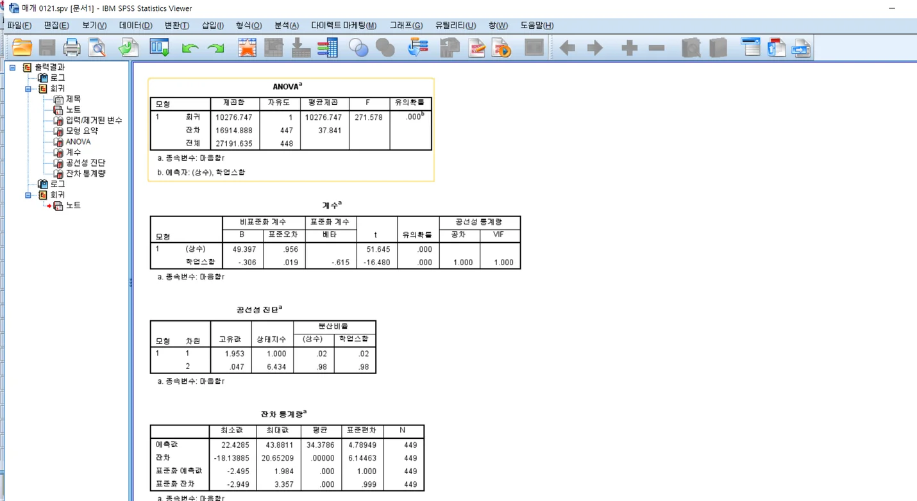Click the Export output icon

[129, 47]
